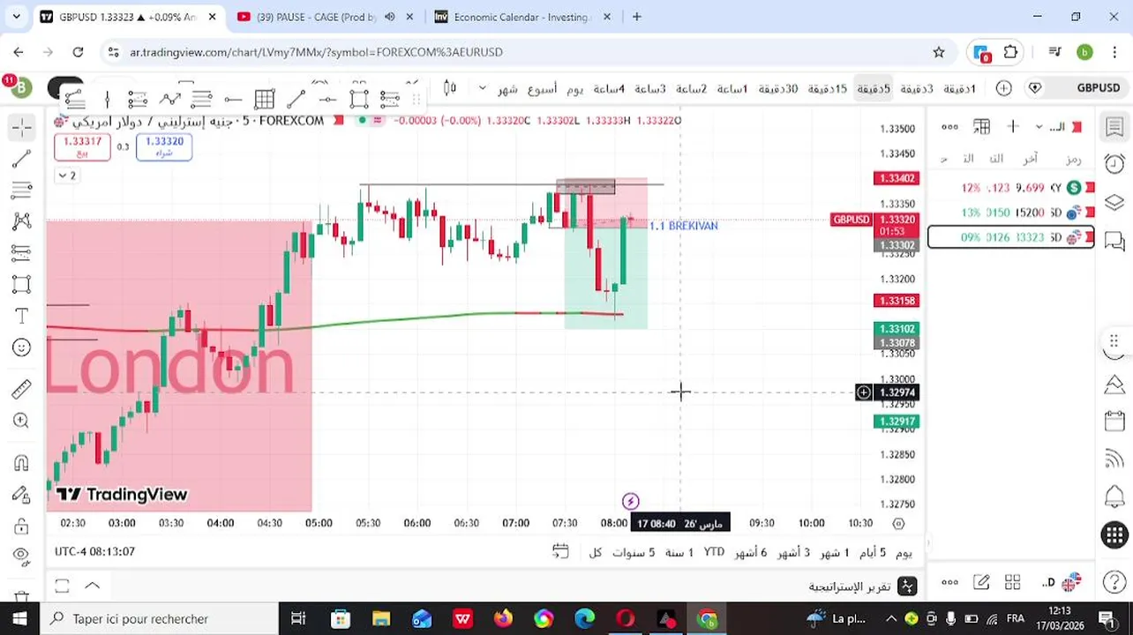The width and height of the screenshot is (1133, 635).
Task: Click the buy price 1.33320 button
Action: (164, 146)
